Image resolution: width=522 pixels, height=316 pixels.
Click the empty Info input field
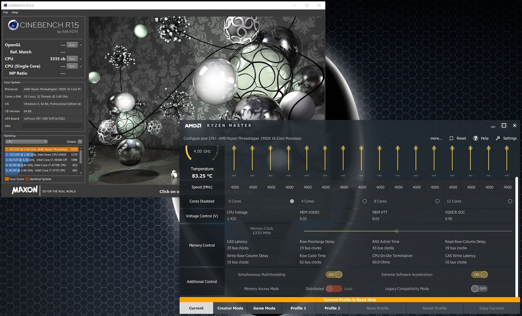(x=52, y=126)
